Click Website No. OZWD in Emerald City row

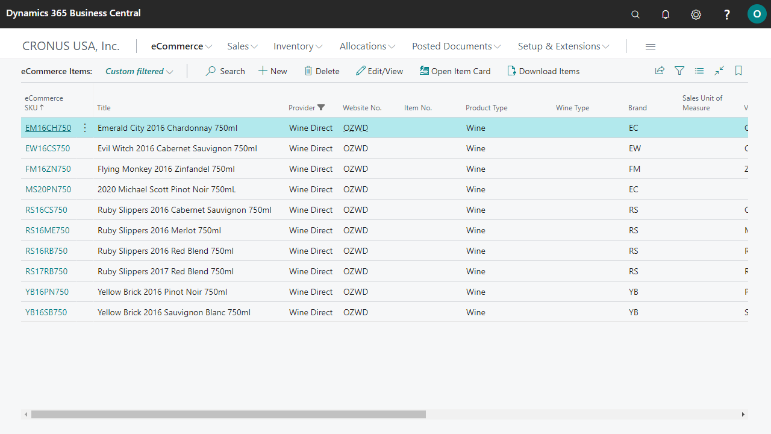point(355,128)
